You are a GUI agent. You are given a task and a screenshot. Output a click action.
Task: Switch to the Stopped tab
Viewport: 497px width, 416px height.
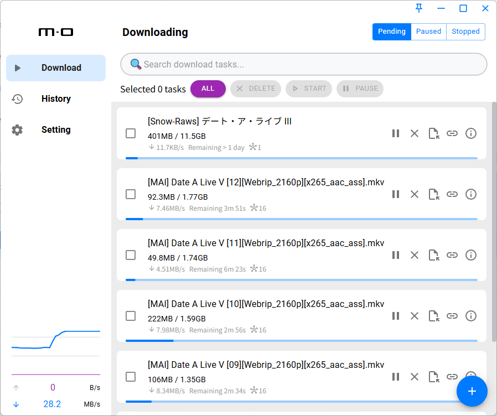[x=465, y=32]
